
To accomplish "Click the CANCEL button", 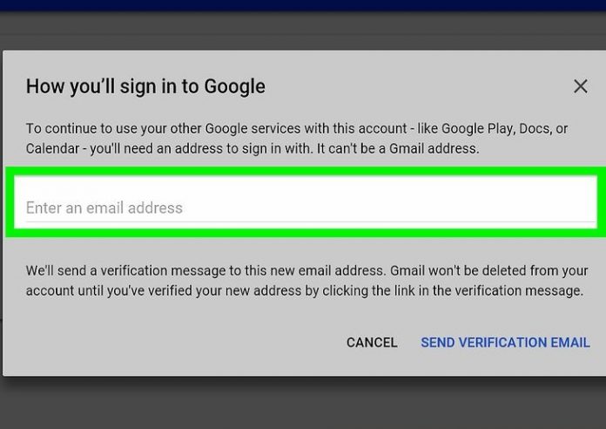I will pyautogui.click(x=372, y=343).
